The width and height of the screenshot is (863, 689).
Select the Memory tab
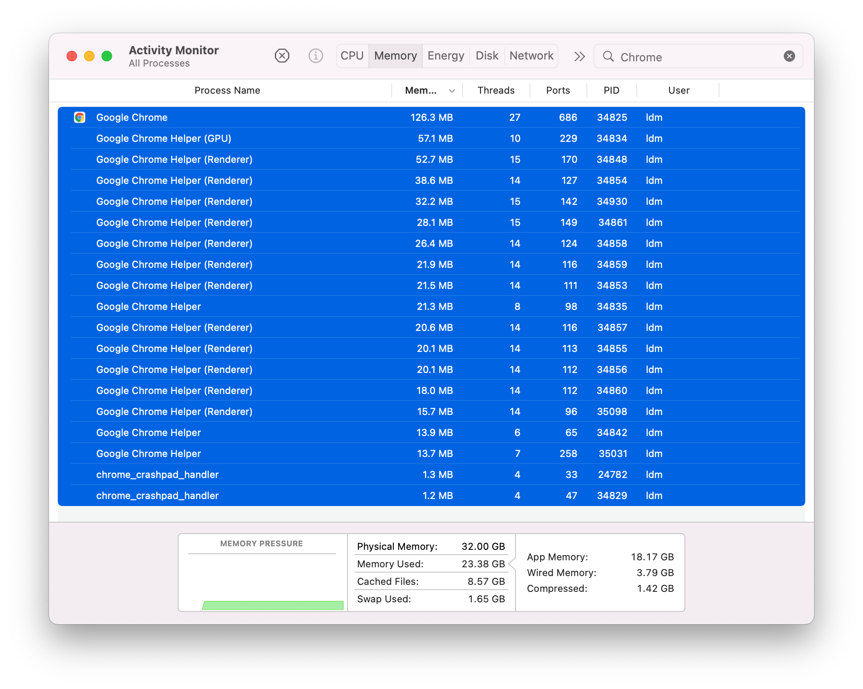[x=396, y=56]
